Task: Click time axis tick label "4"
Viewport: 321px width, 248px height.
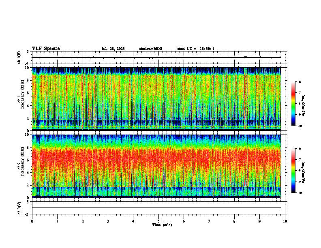Action: click(133, 221)
